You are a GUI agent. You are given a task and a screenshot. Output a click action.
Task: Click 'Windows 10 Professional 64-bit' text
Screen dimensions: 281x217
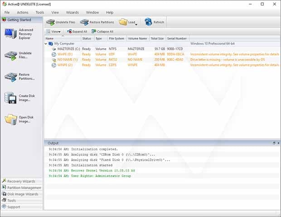tap(213, 44)
